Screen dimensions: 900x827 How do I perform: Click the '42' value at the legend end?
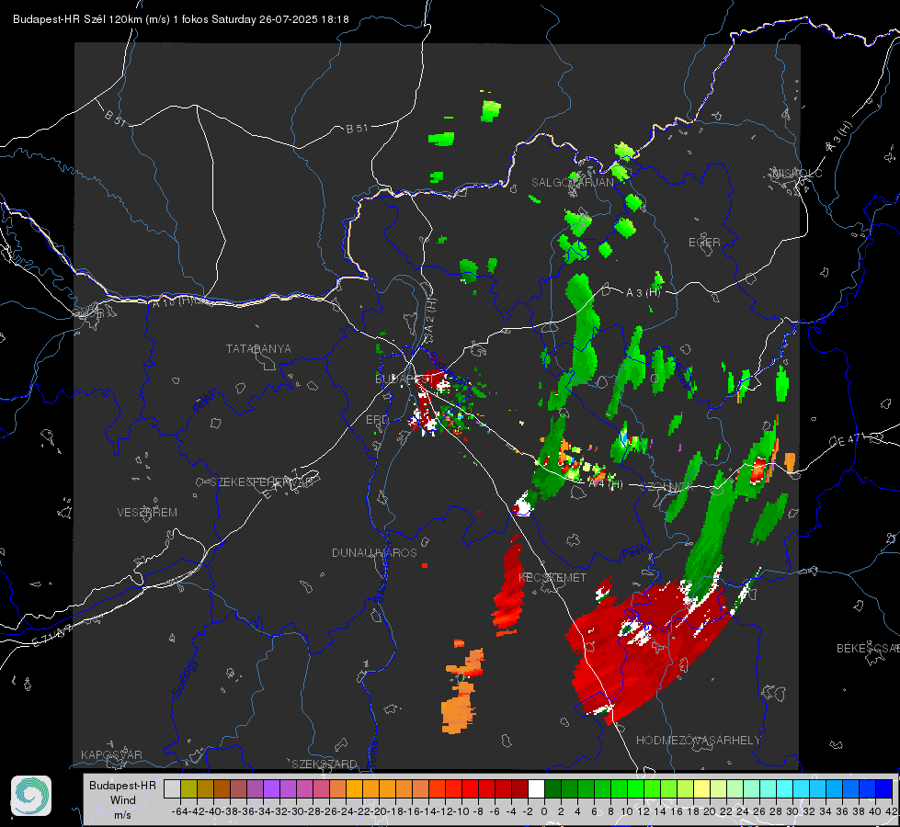pos(891,811)
